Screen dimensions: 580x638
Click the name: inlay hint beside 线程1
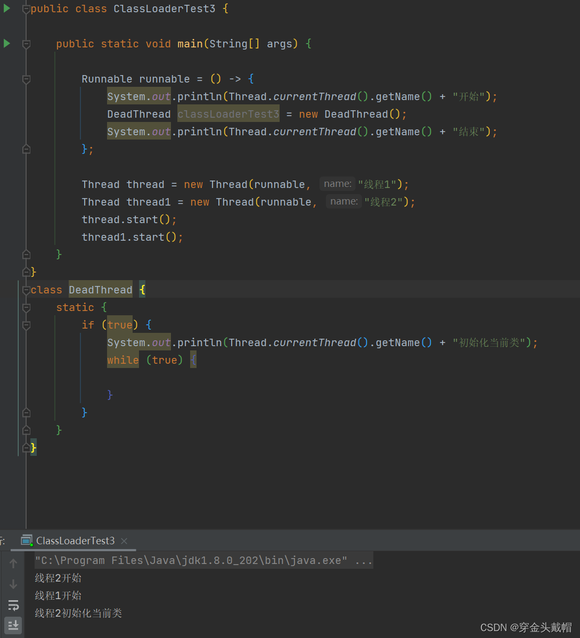click(x=337, y=183)
